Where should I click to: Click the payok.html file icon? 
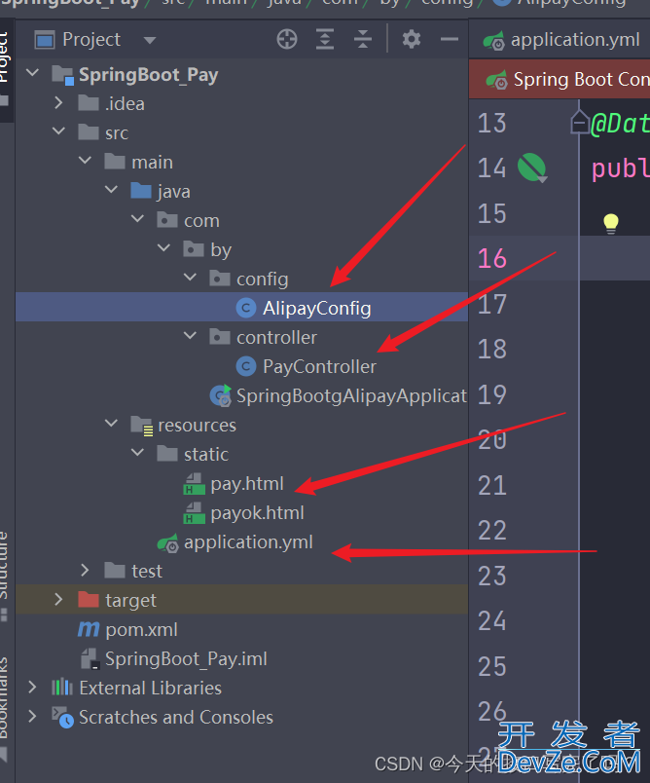click(194, 513)
